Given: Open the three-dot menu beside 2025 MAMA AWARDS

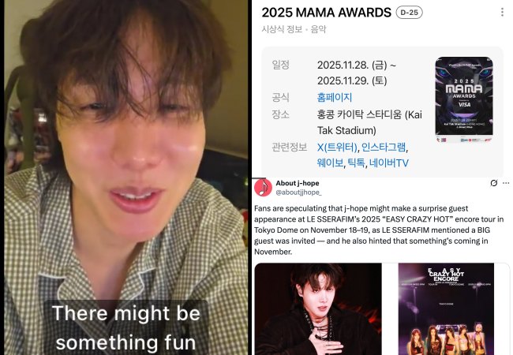Looking at the screenshot, I should pyautogui.click(x=502, y=13).
